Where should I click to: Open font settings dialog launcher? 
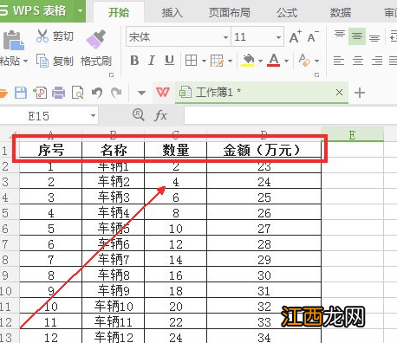pos(316,75)
